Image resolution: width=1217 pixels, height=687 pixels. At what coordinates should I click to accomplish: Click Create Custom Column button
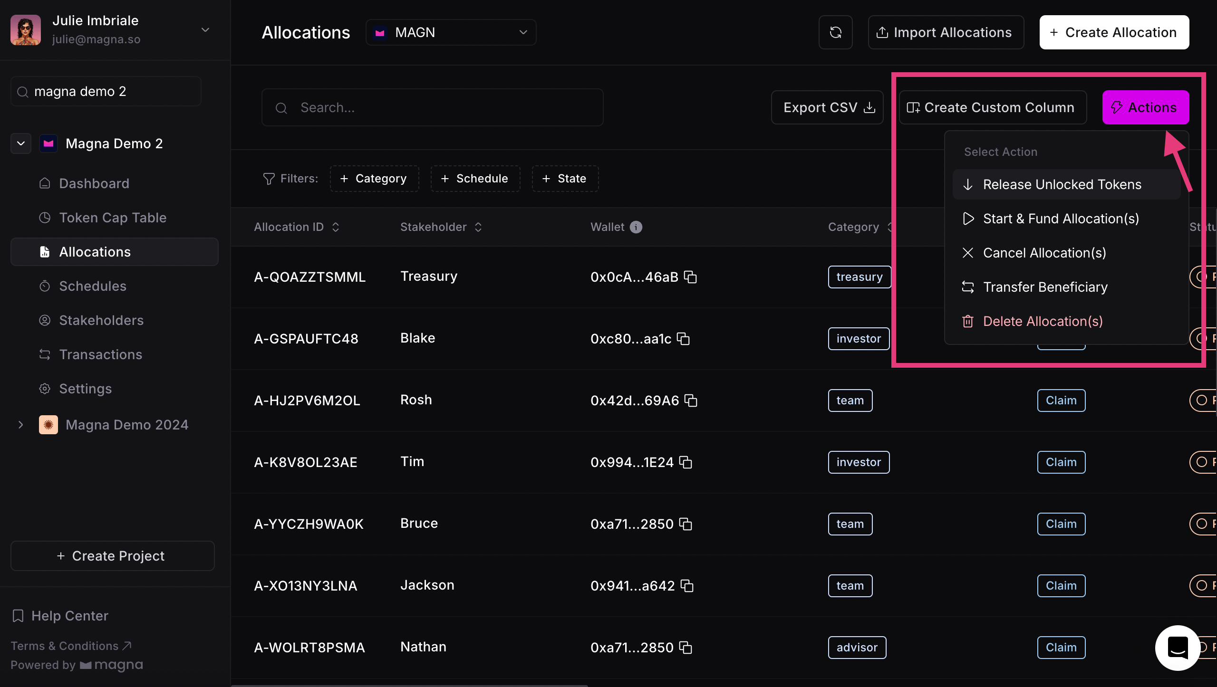click(x=993, y=107)
